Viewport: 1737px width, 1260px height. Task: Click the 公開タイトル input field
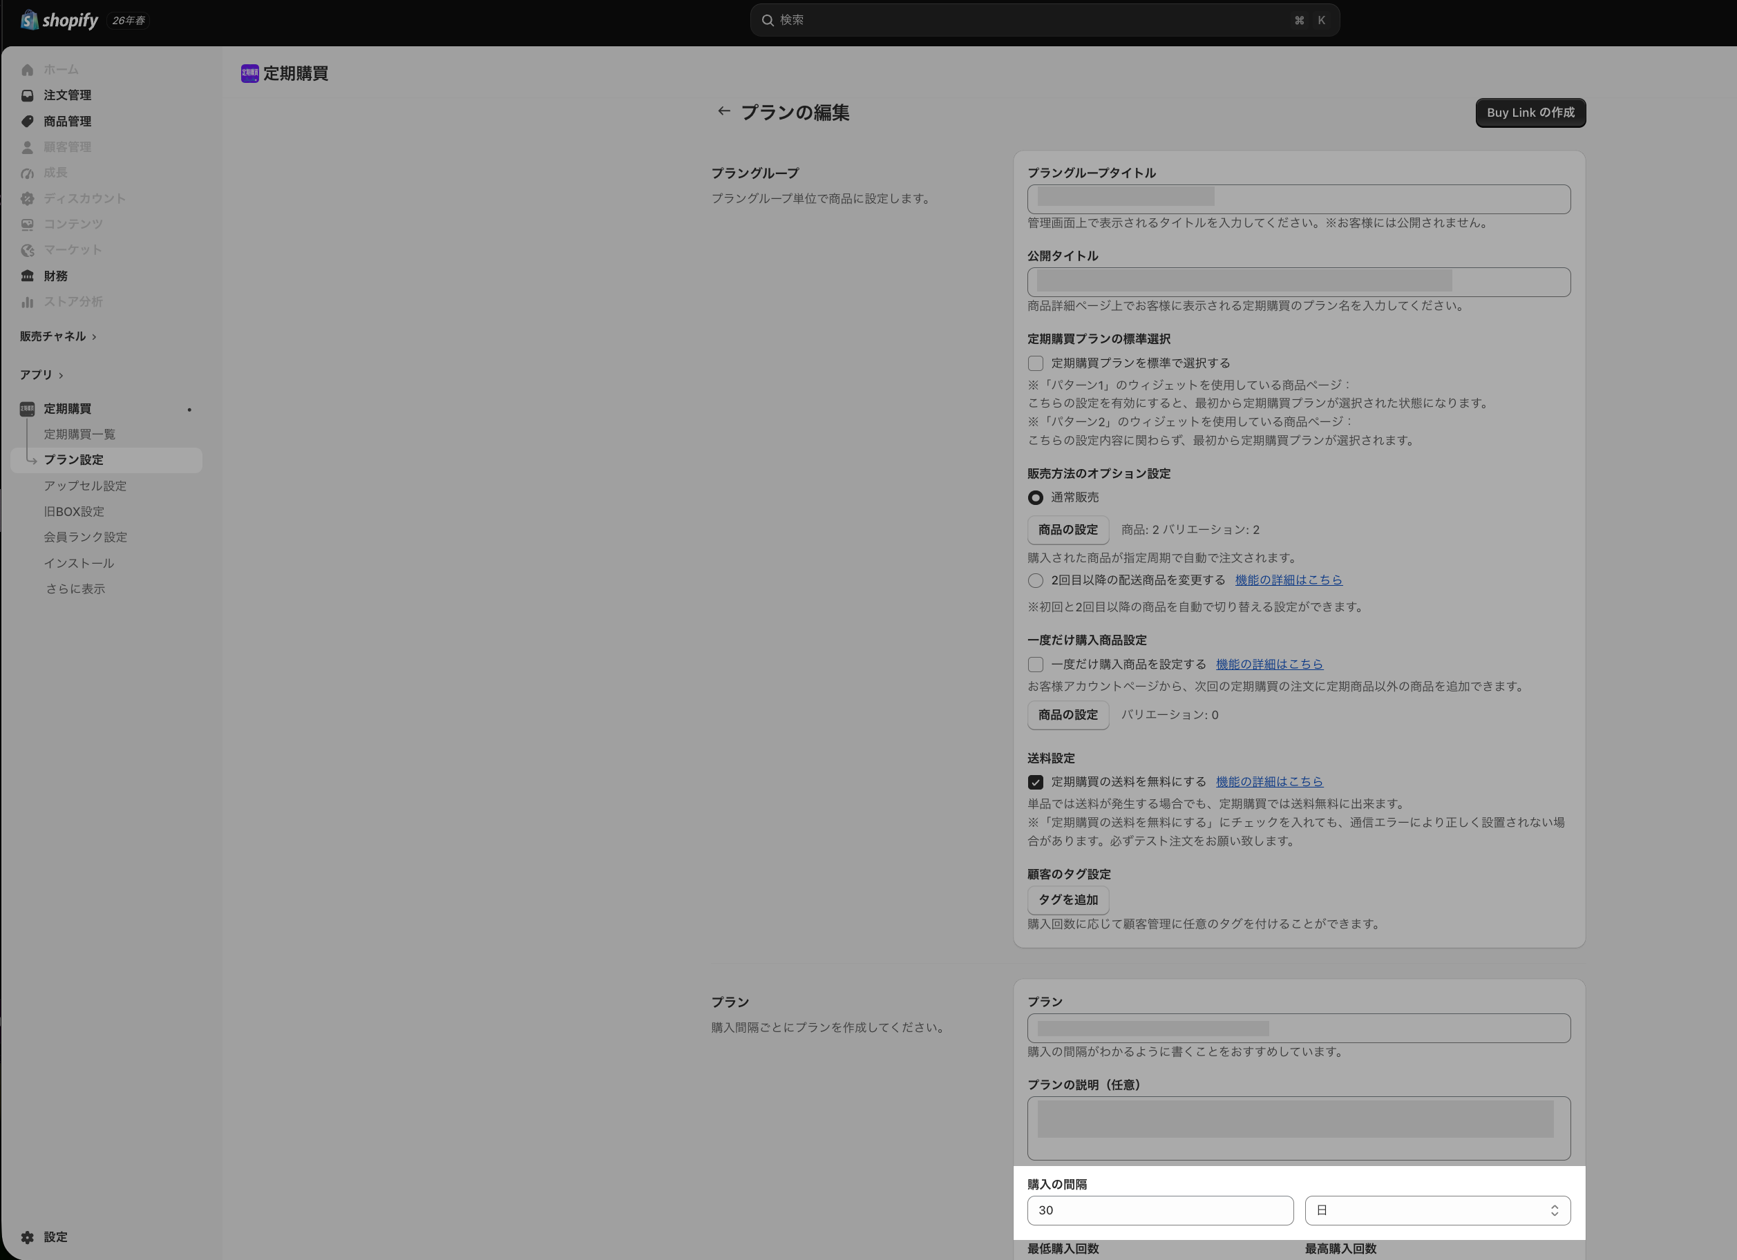click(x=1298, y=282)
